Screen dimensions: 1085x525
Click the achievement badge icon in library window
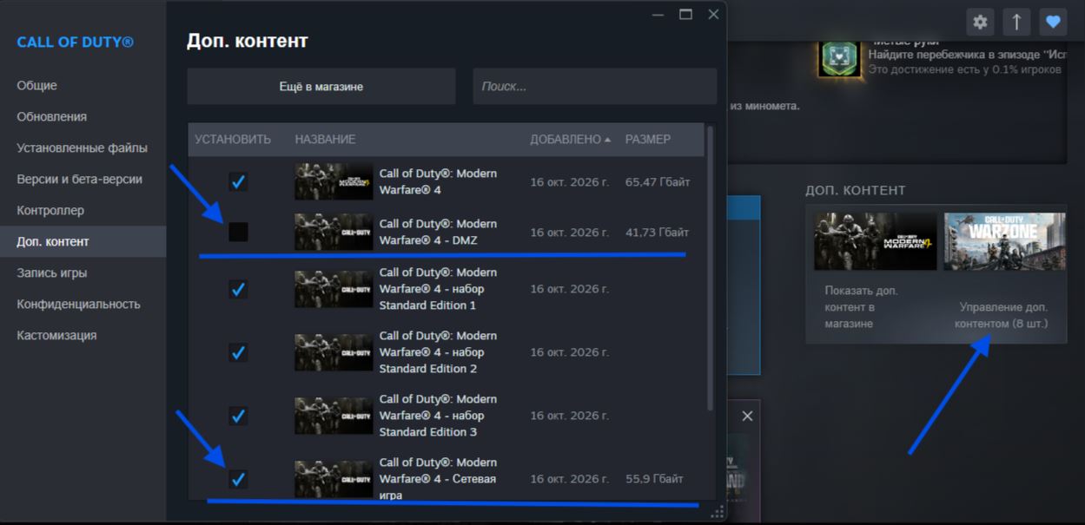coord(840,57)
